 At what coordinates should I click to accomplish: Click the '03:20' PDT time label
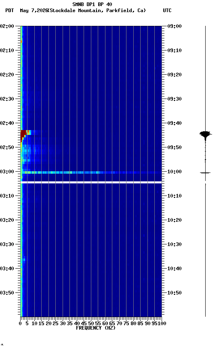click(x=7, y=220)
